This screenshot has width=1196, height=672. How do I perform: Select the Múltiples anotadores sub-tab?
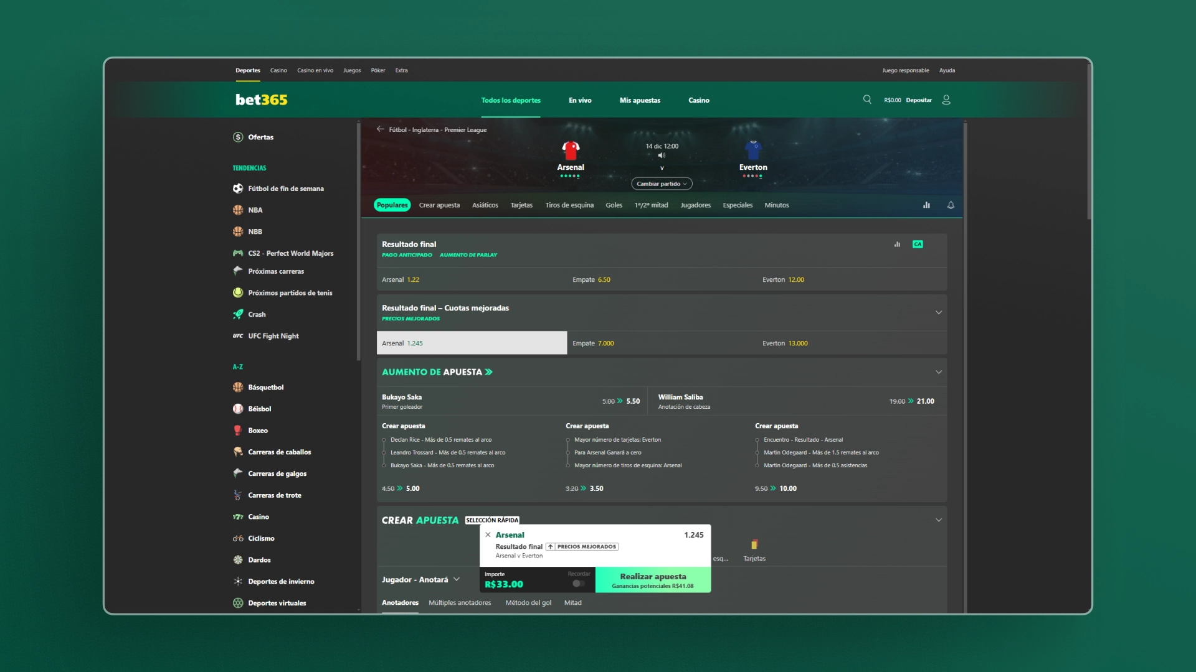click(x=460, y=603)
